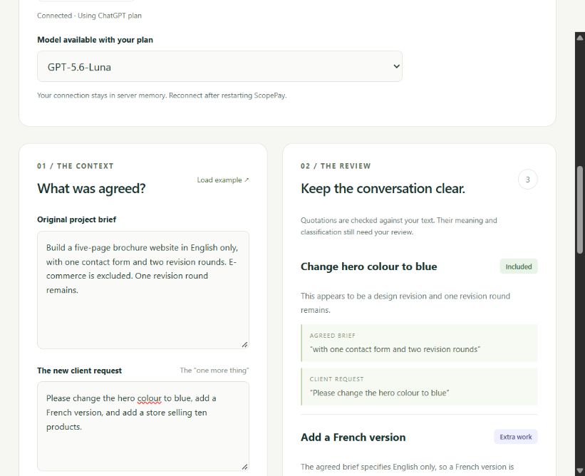Click the Original project brief label
This screenshot has width=585, height=476.
point(76,219)
